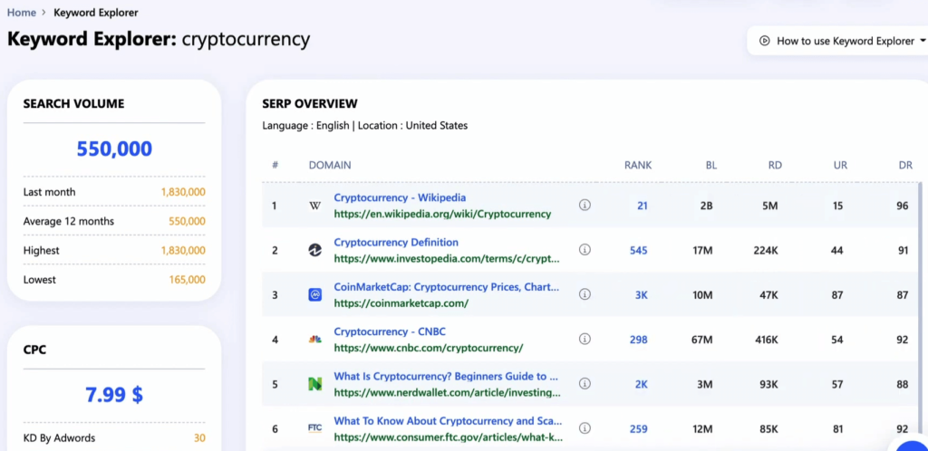Click rank value 2K for NerdWallet

click(642, 384)
